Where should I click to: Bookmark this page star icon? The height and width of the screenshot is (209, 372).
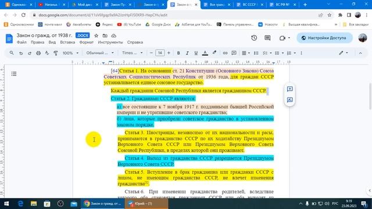click(330, 15)
